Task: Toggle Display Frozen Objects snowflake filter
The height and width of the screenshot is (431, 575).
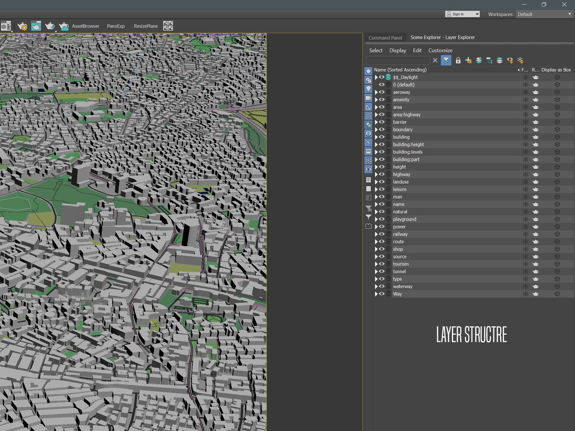Action: coord(369,160)
